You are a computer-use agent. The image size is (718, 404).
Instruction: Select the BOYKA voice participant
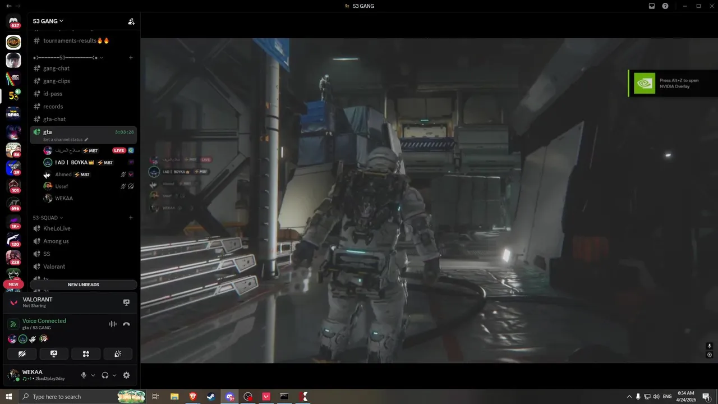click(x=89, y=162)
